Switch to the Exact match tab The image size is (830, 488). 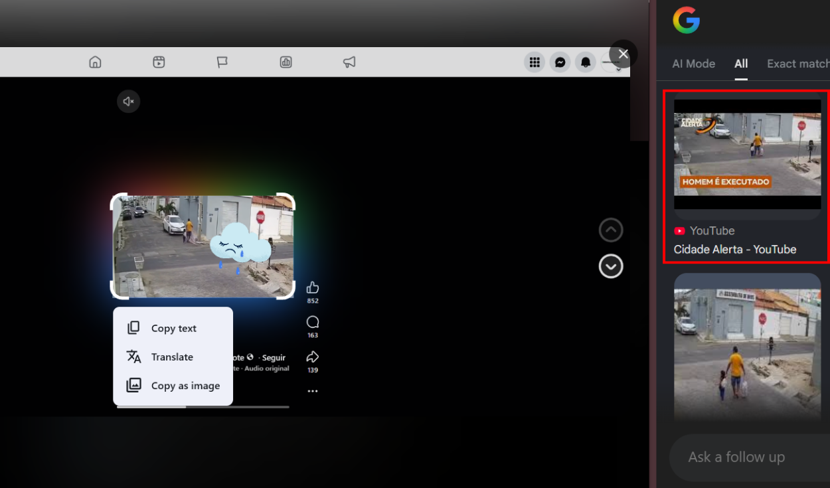[798, 64]
